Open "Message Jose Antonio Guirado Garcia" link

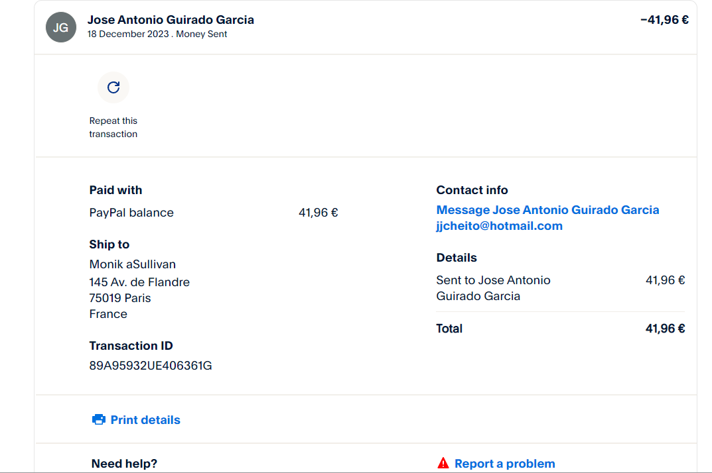pos(547,210)
